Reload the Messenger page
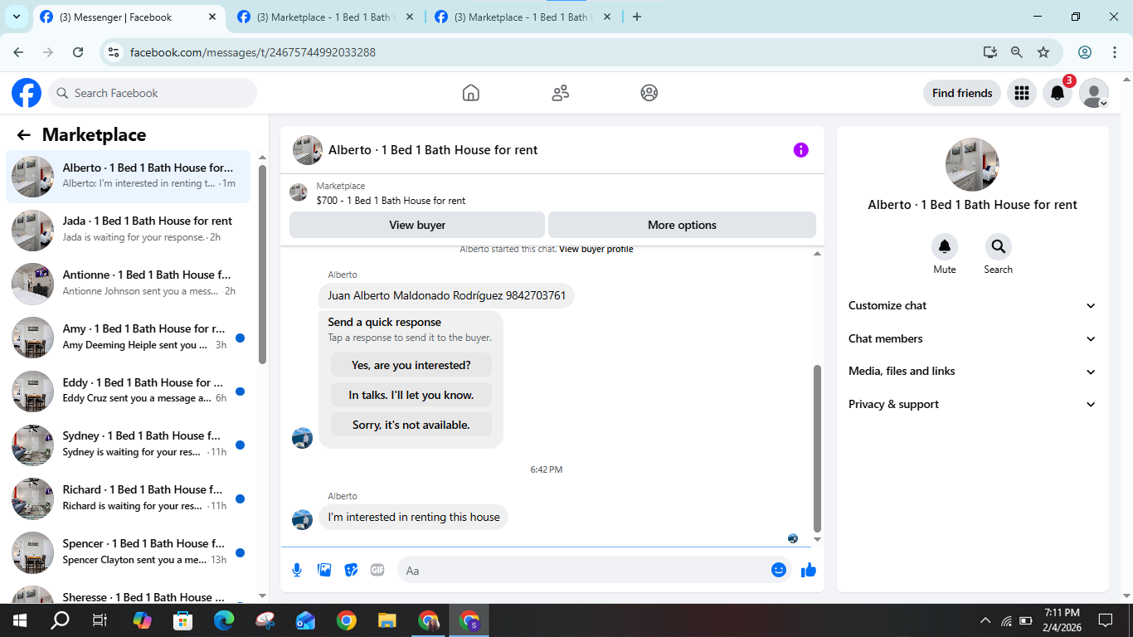This screenshot has width=1133, height=637. point(78,52)
